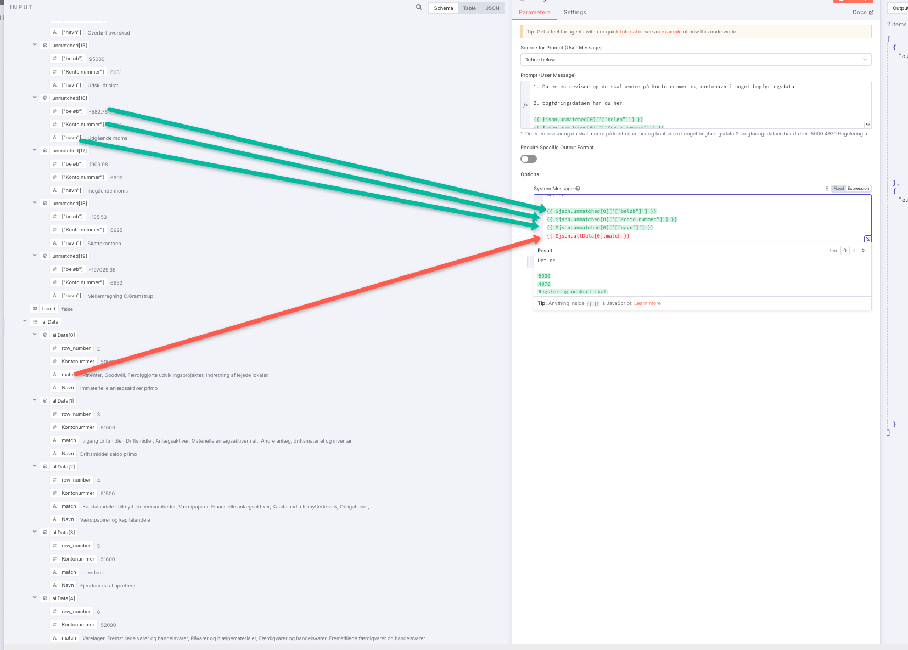Click number icon of unmatched[15] beløb
Viewport: 908px width, 650px height.
click(x=54, y=59)
